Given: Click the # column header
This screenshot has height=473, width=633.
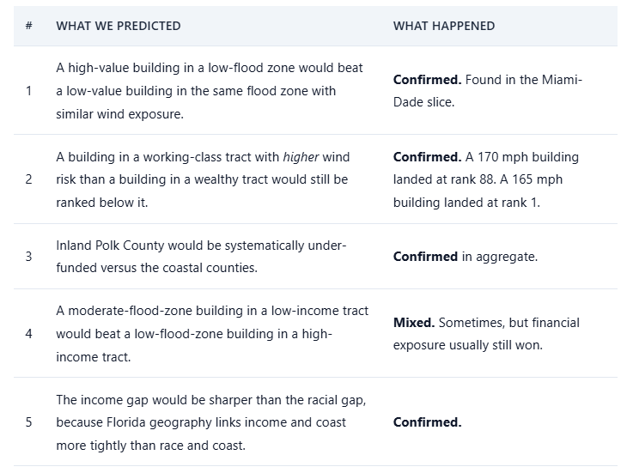Looking at the screenshot, I should click(x=28, y=26).
